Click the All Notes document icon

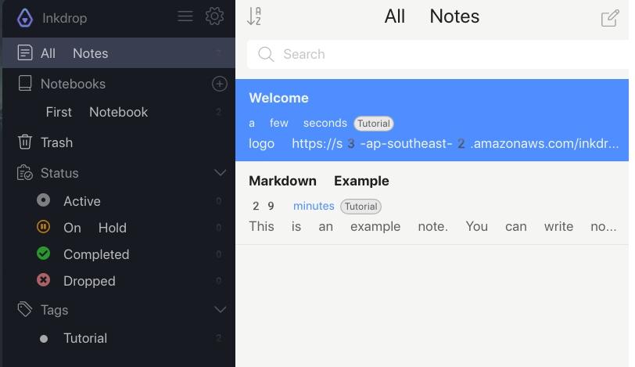coord(25,52)
